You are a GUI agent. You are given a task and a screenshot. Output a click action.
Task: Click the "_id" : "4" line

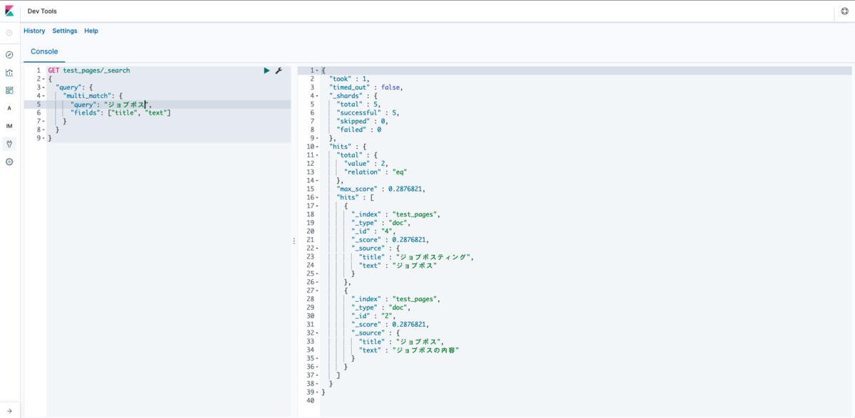point(373,232)
